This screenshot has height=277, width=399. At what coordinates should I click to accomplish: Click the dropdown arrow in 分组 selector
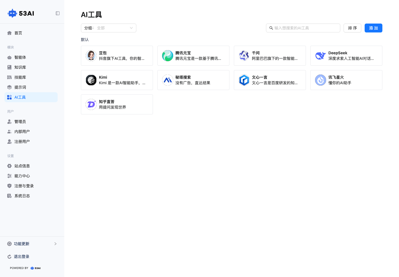(x=131, y=28)
